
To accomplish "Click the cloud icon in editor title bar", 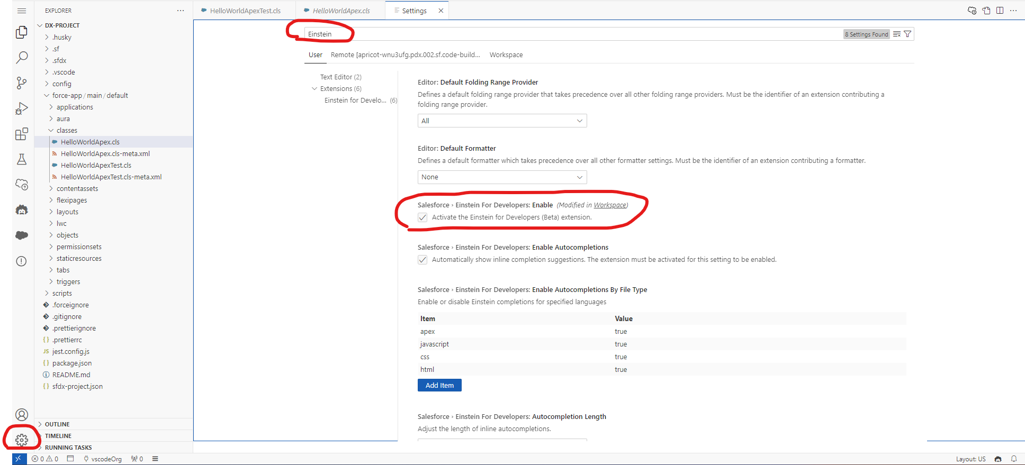I will coord(972,11).
